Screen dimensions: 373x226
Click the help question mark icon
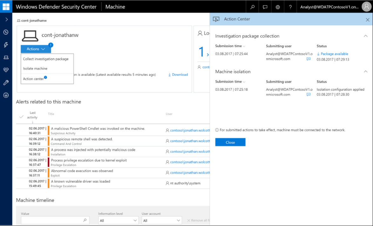point(290,7)
